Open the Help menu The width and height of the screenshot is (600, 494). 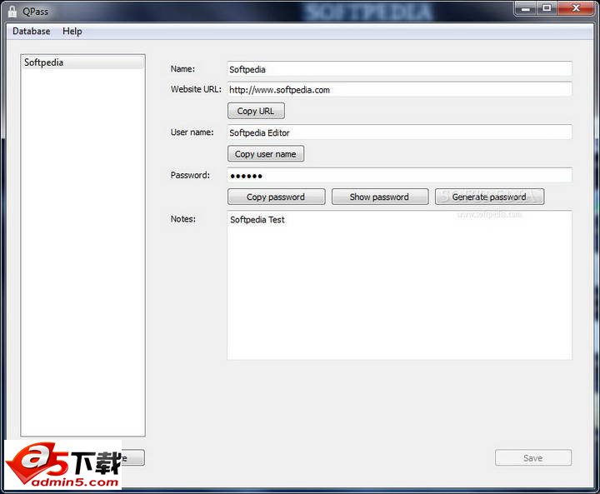point(72,32)
